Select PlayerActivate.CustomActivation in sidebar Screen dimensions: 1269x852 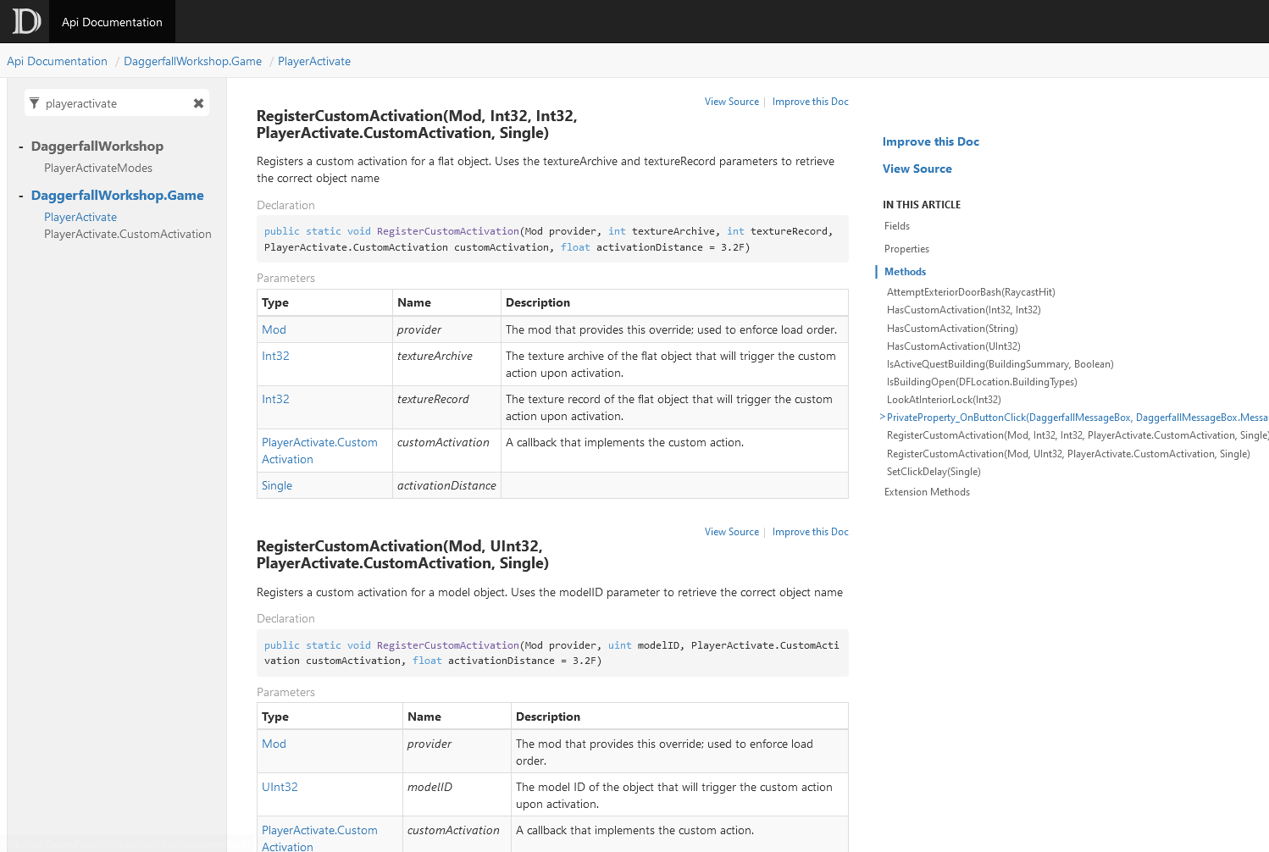128,234
